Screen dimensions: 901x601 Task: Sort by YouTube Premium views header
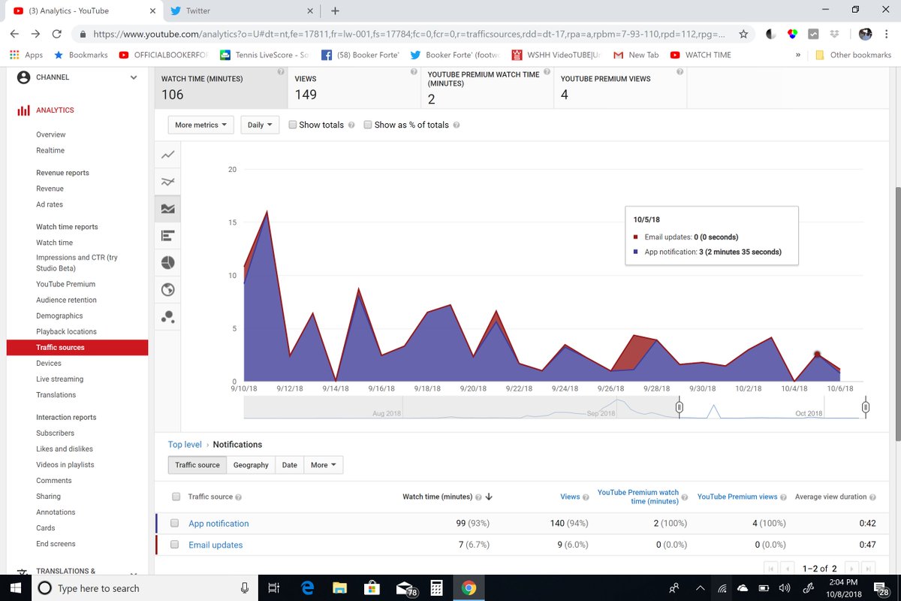point(737,497)
